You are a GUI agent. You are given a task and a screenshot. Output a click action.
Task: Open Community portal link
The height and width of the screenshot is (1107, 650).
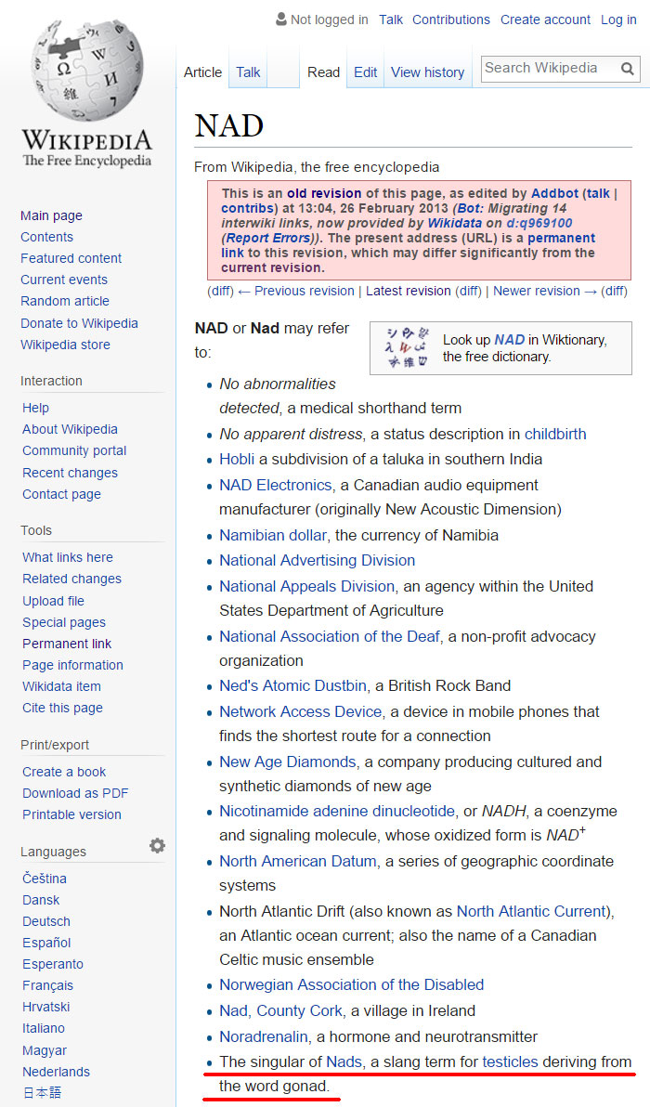pyautogui.click(x=74, y=450)
